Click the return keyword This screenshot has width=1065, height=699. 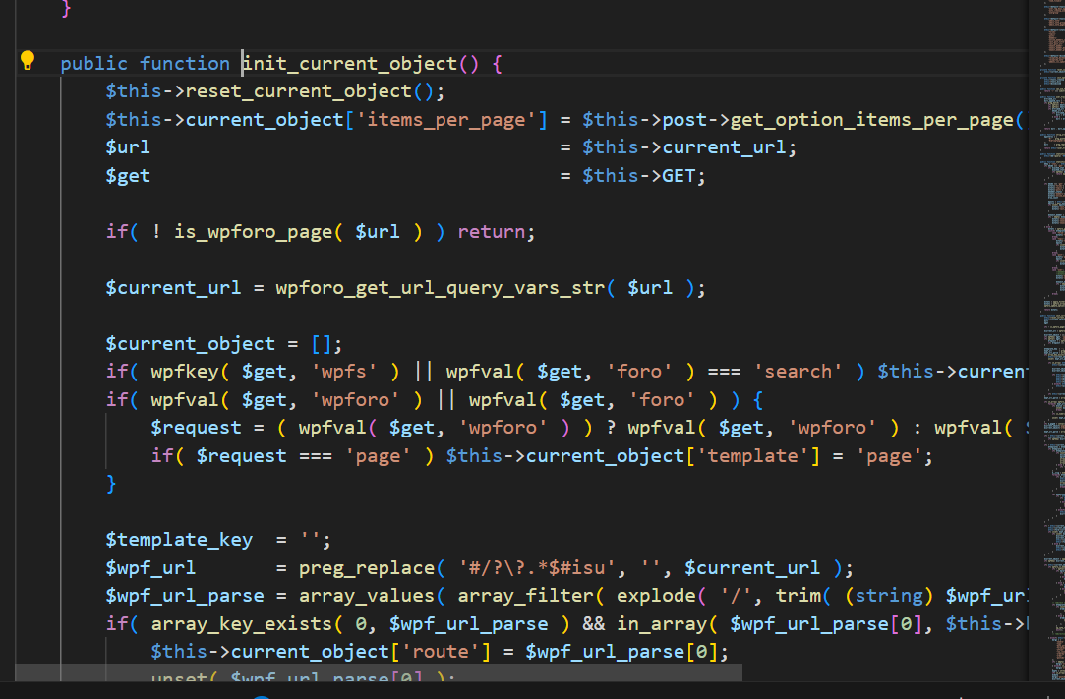[491, 232]
